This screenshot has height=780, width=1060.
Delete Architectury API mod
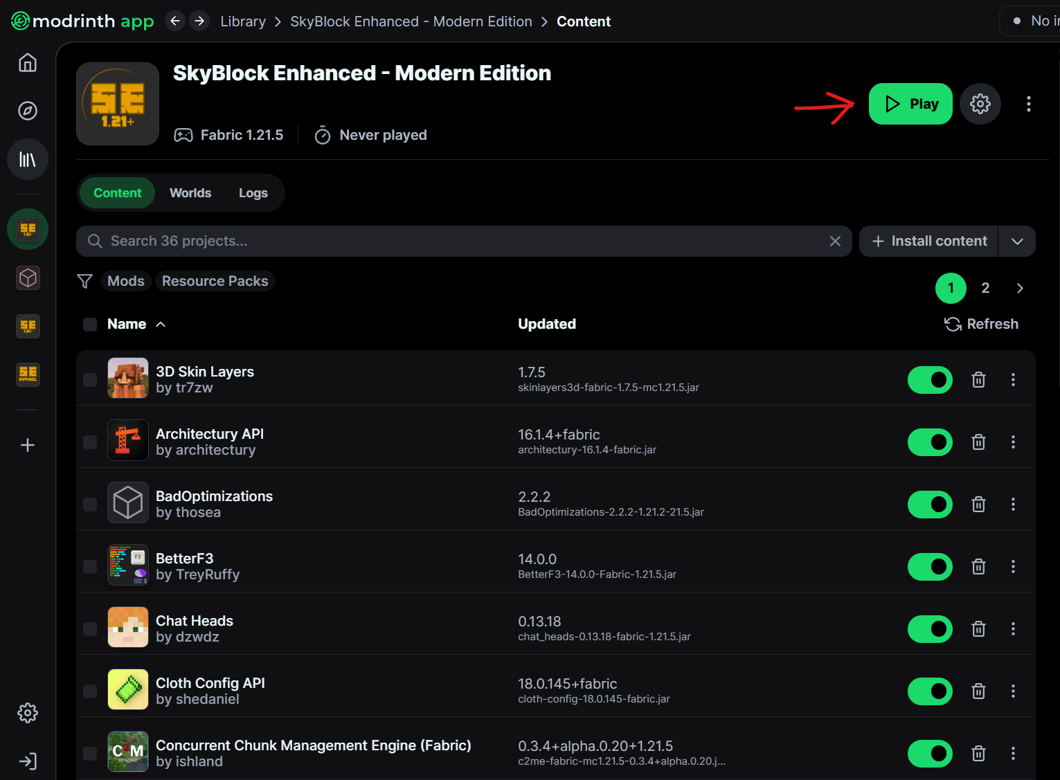978,442
